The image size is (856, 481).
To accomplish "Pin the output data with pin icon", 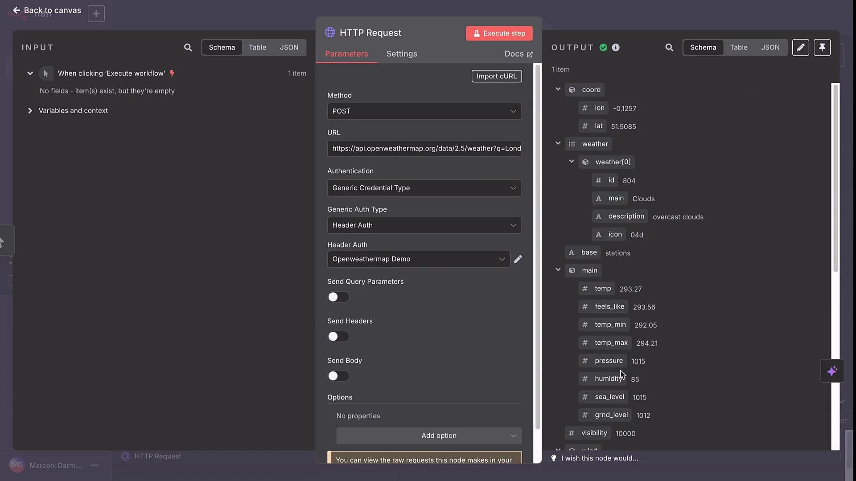I will click(x=822, y=47).
